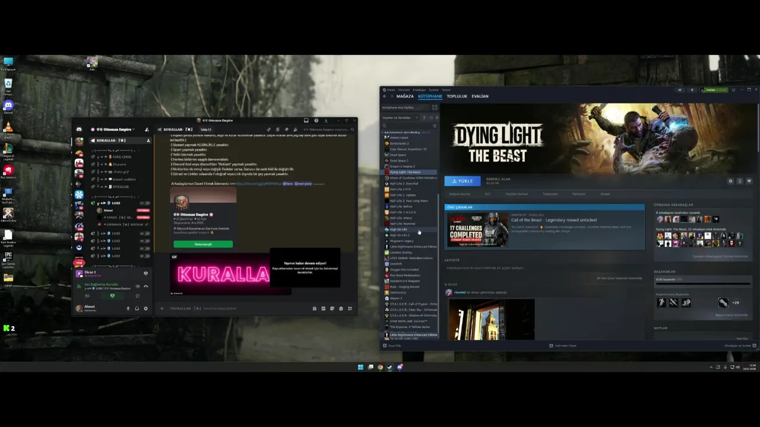Open Windows Start button on taskbar
Image resolution: width=760 pixels, height=427 pixels.
pyautogui.click(x=360, y=367)
